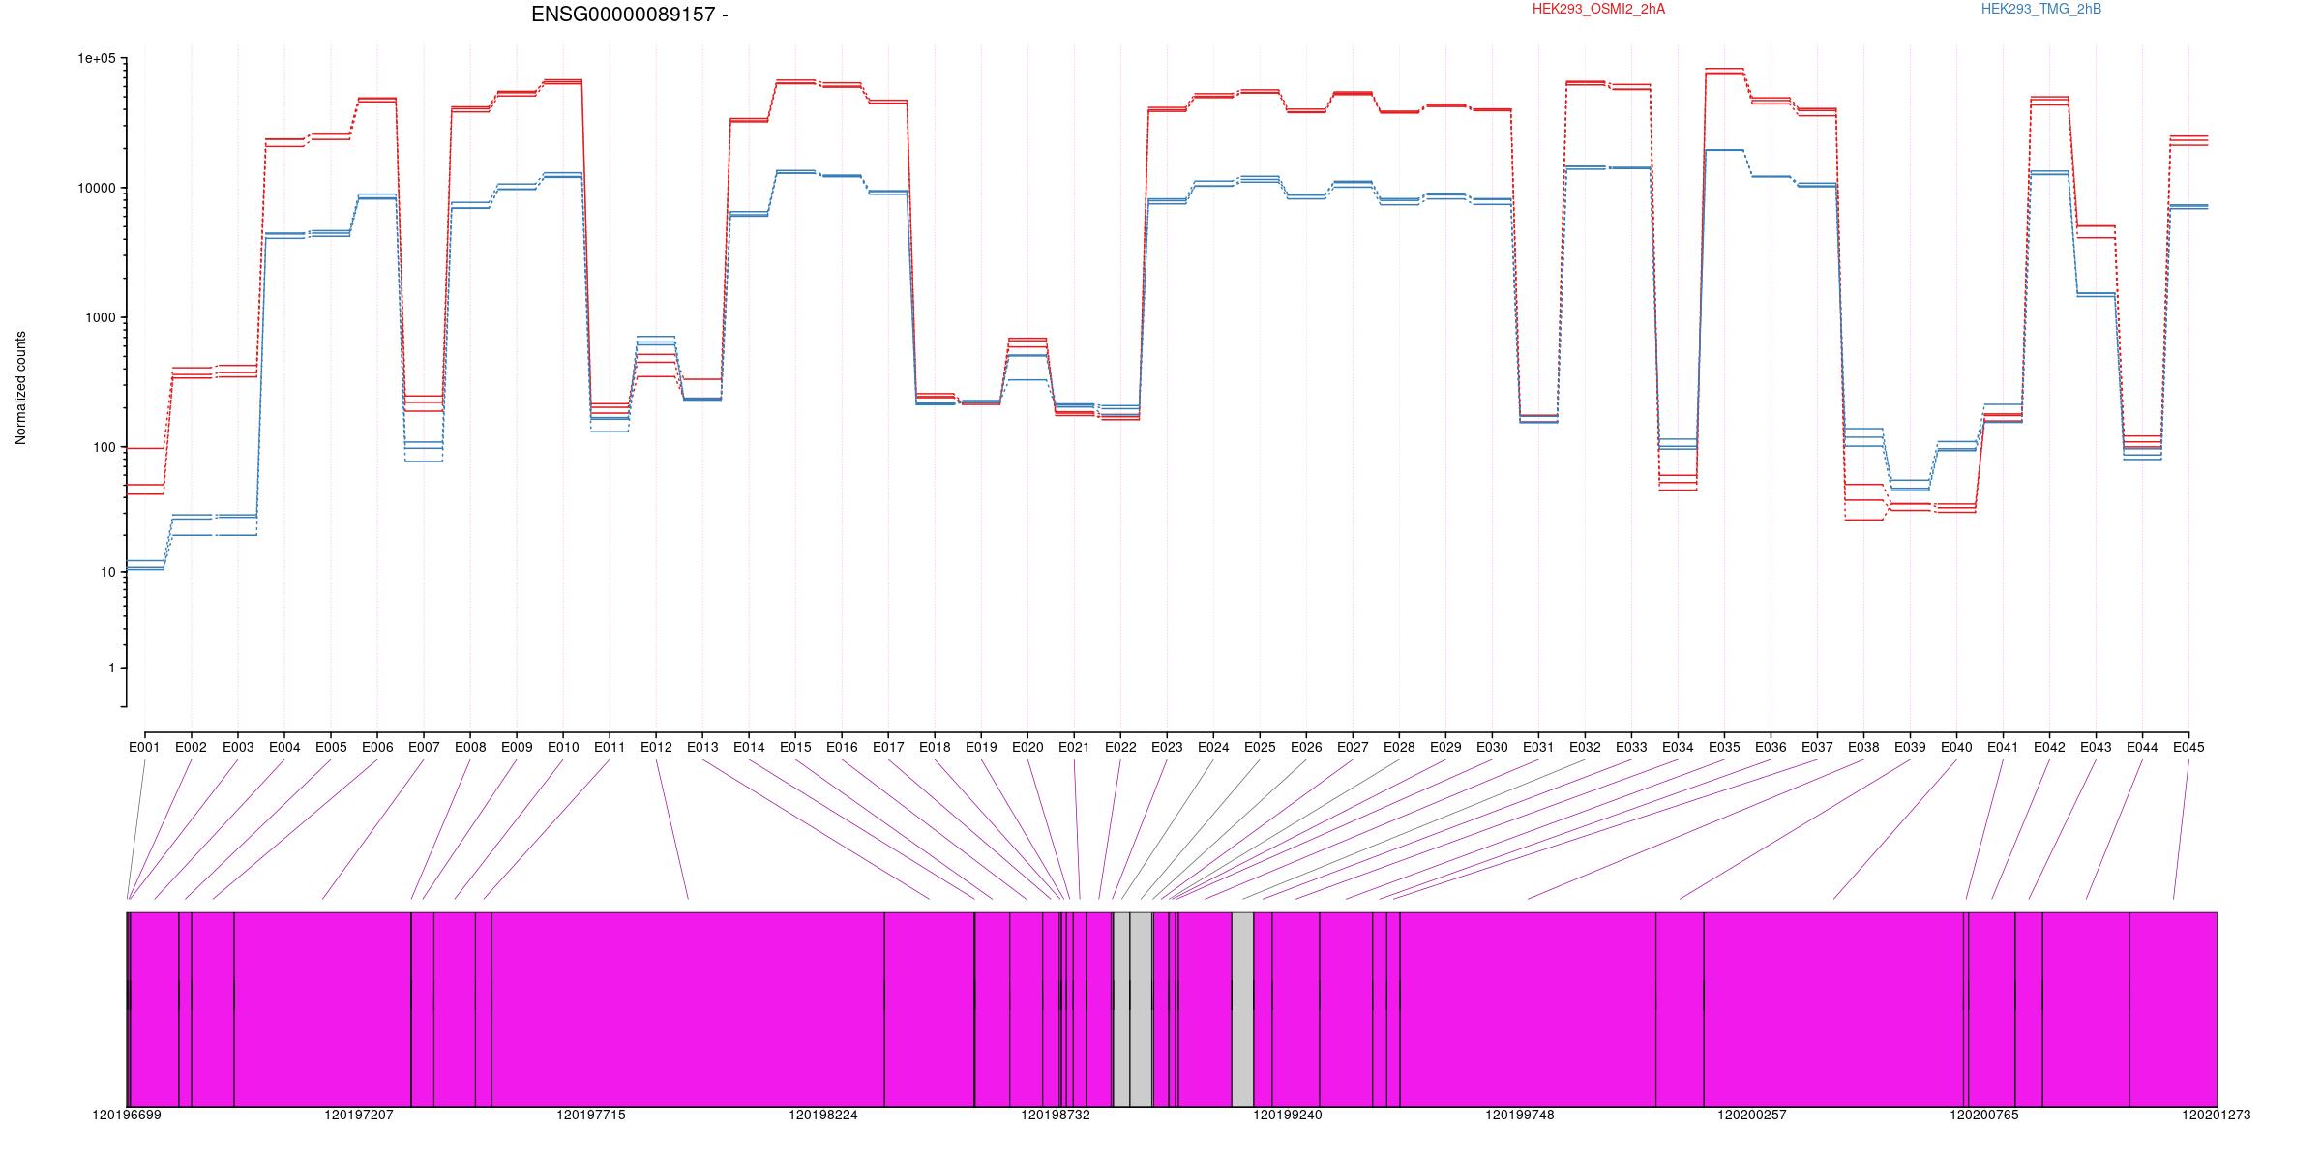Click exon label E027
The width and height of the screenshot is (2322, 1161).
[1353, 747]
